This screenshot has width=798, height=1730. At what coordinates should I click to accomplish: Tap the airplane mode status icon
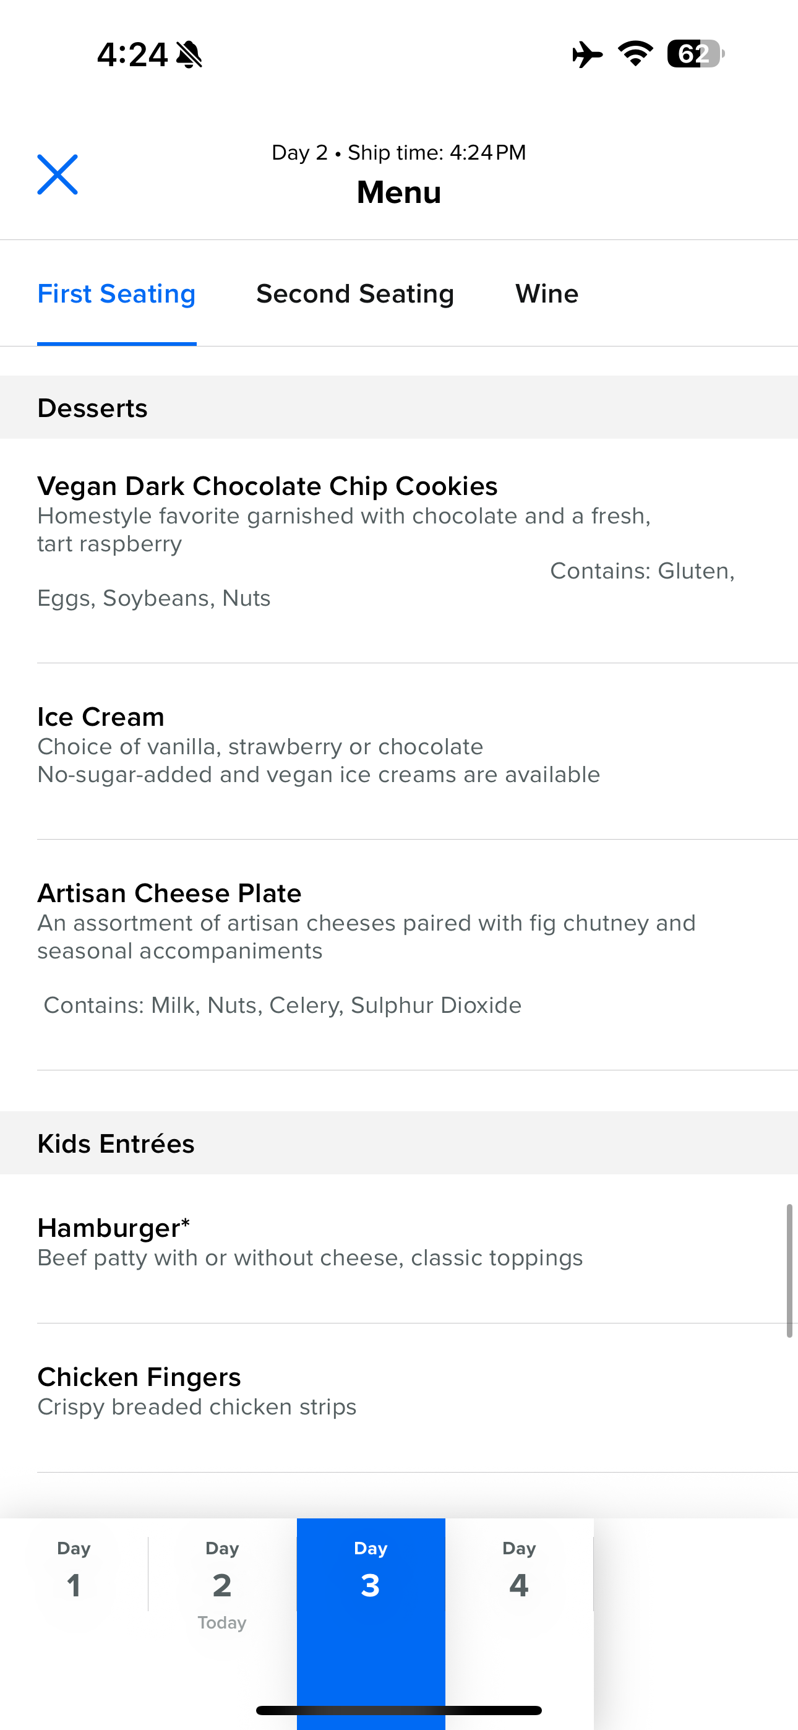click(586, 54)
